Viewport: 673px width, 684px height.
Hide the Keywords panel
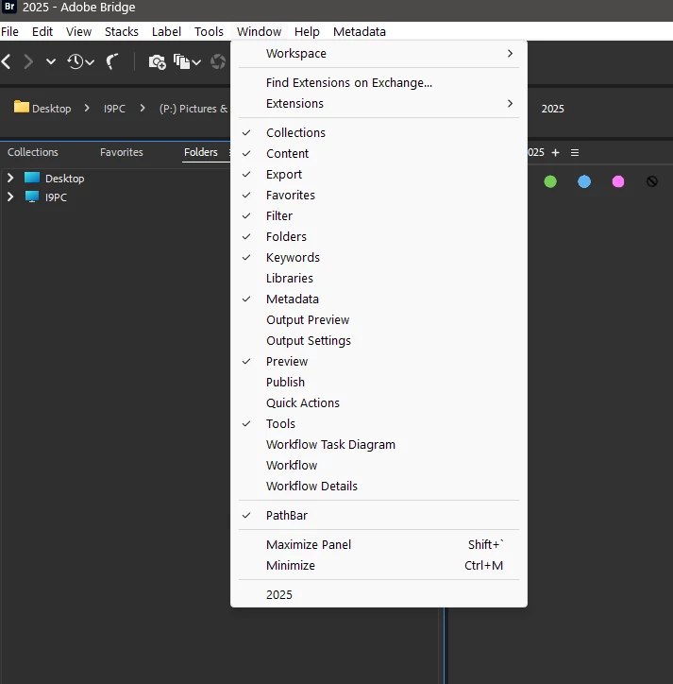pyautogui.click(x=379, y=258)
